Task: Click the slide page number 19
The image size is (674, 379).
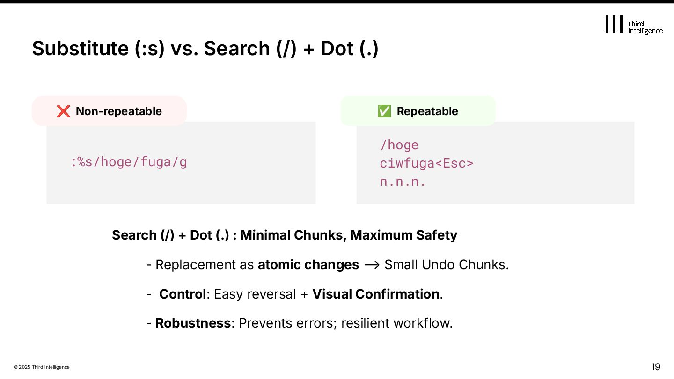Action: click(655, 366)
